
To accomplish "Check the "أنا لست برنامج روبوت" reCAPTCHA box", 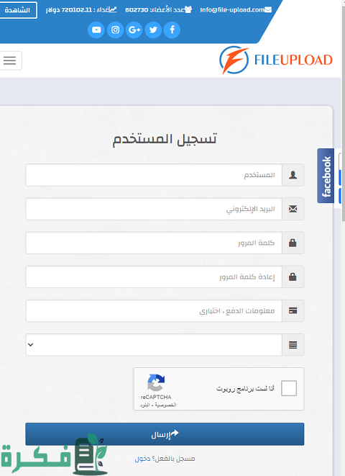I will tap(289, 388).
